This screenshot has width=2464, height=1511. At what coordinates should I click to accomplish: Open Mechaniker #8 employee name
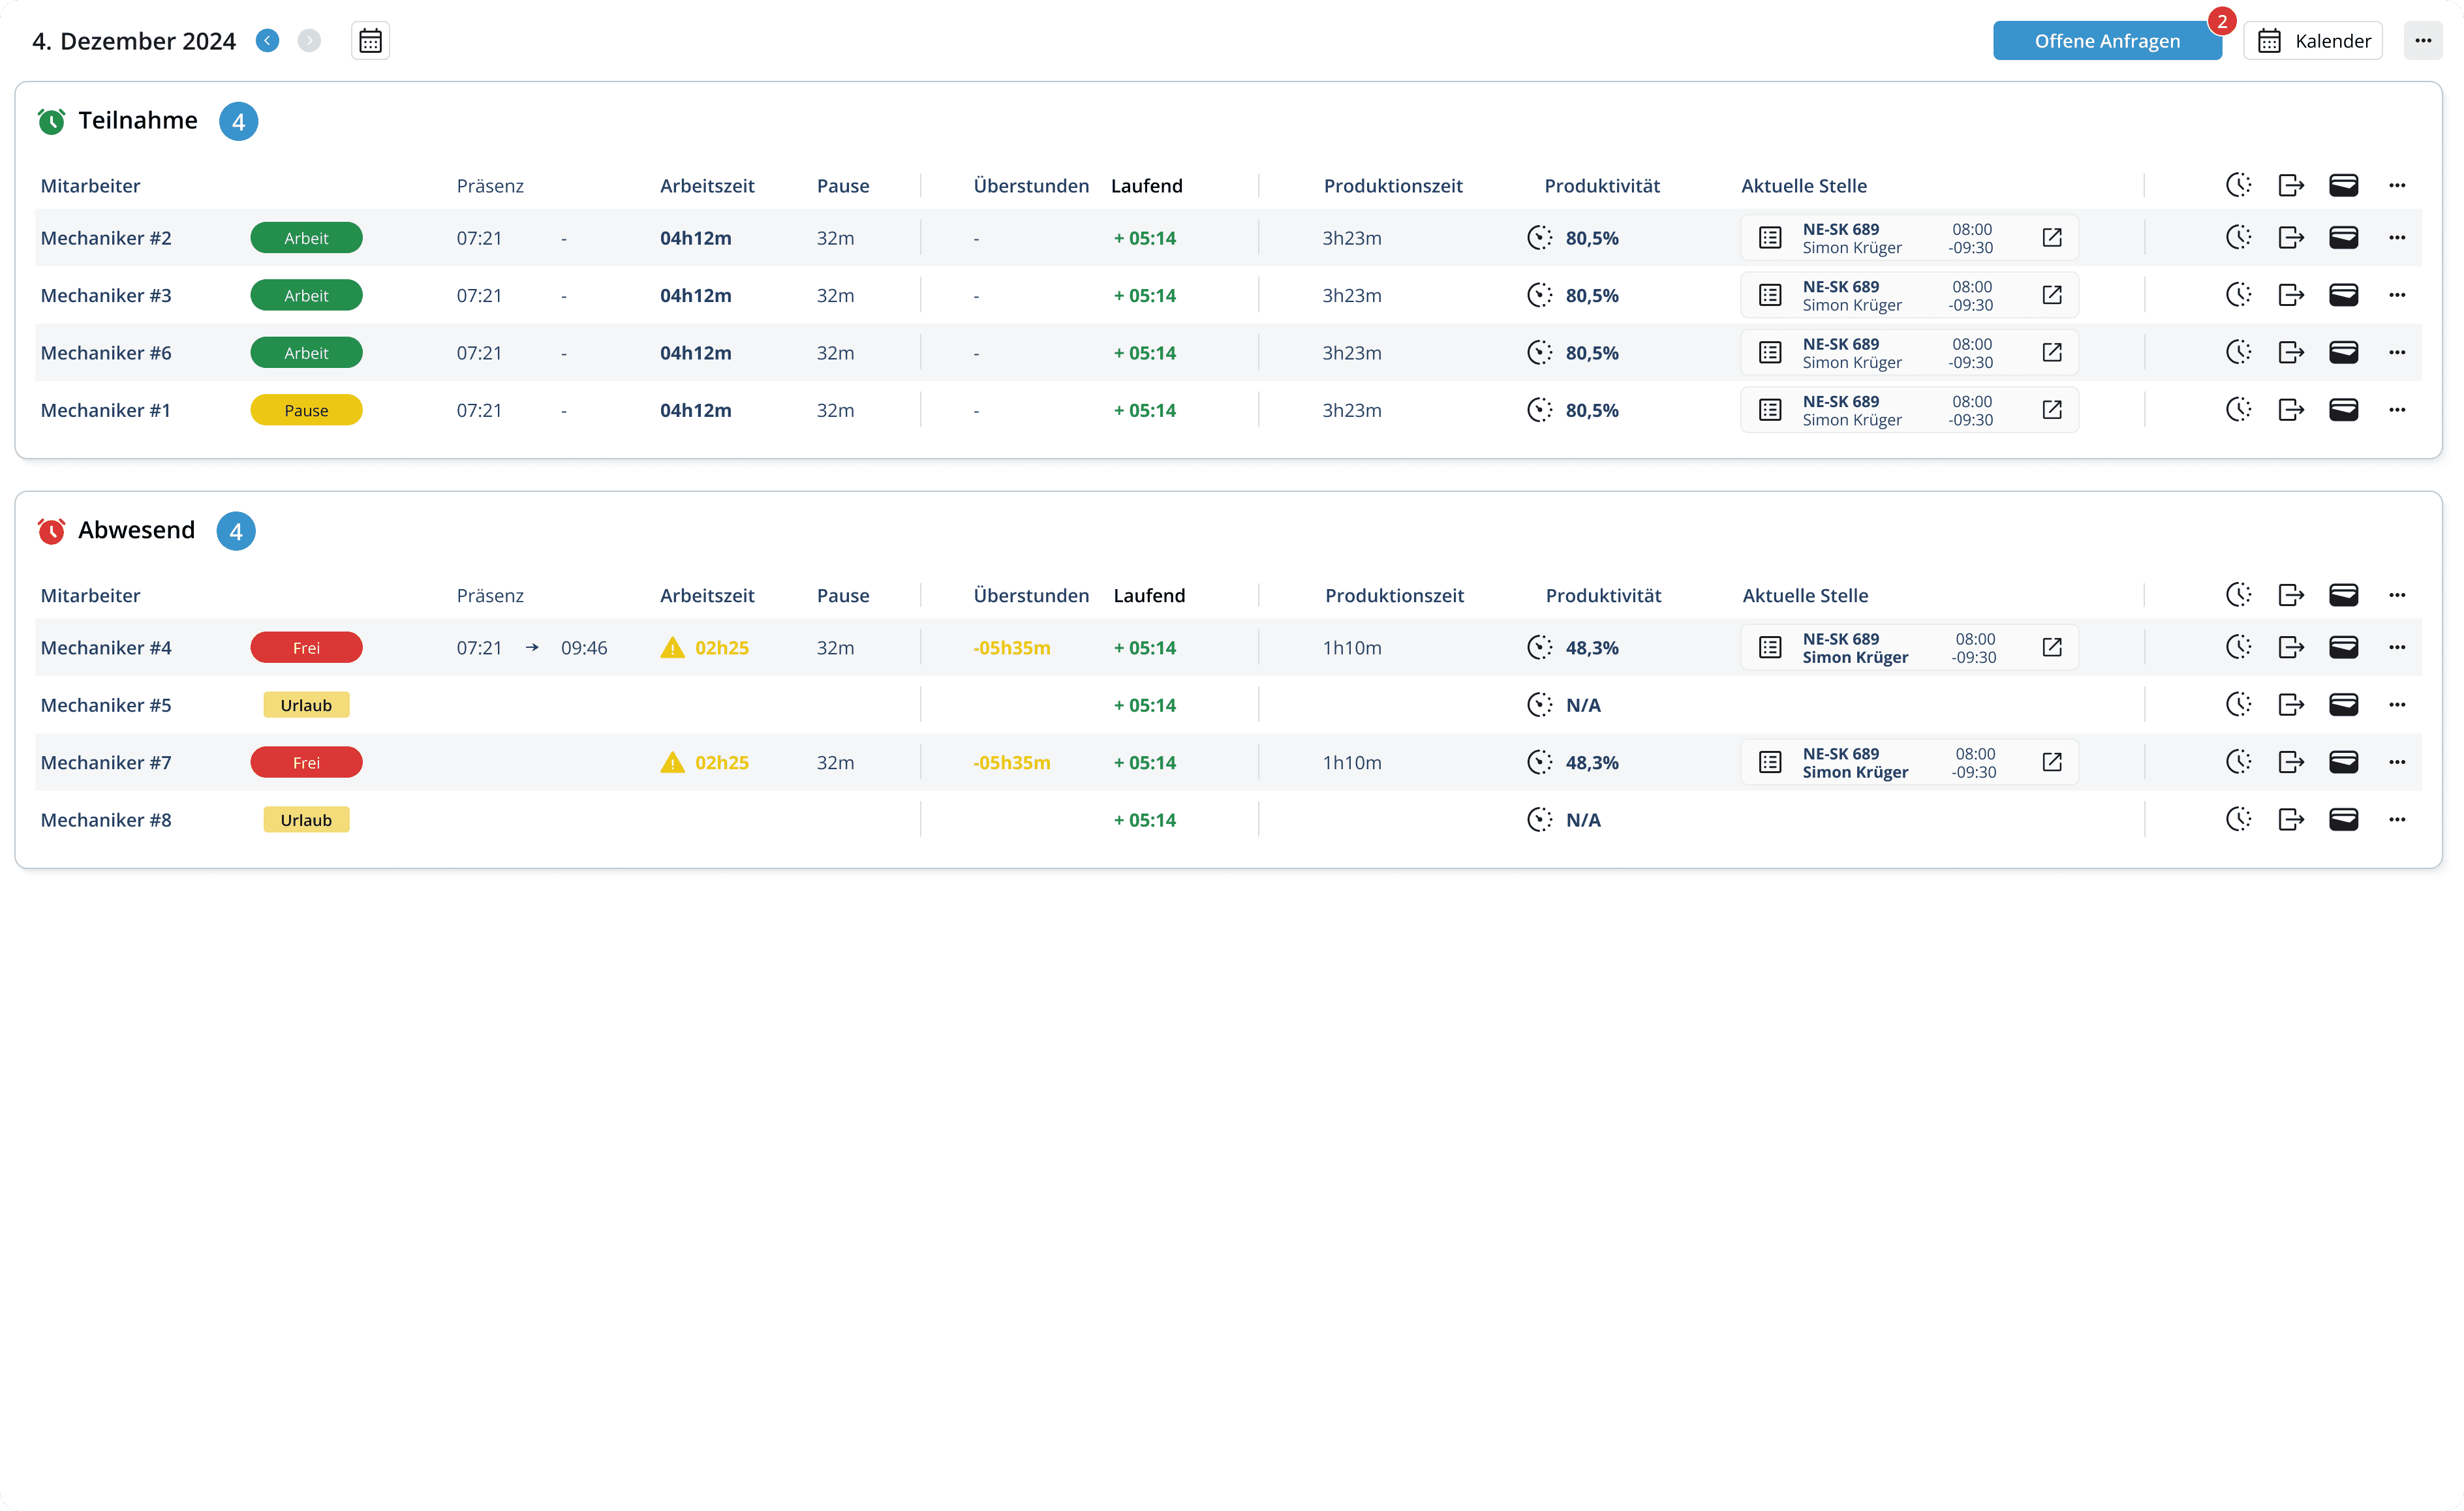pos(106,820)
